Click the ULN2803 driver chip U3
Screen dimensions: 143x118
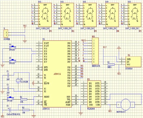pyautogui.click(x=94, y=94)
